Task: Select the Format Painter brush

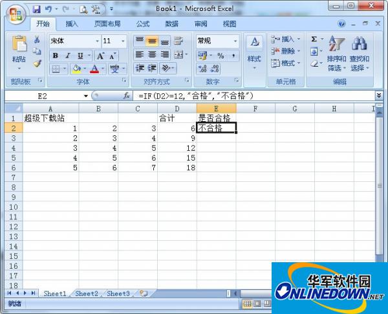Action: point(37,63)
